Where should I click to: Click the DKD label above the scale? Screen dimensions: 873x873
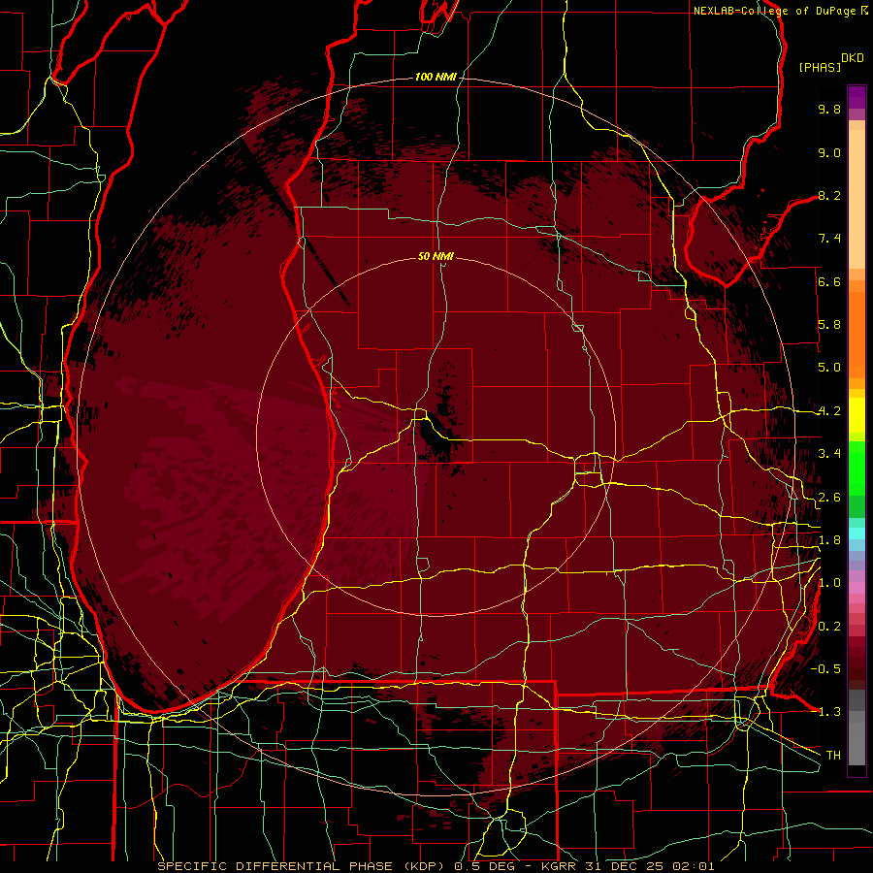pos(853,58)
